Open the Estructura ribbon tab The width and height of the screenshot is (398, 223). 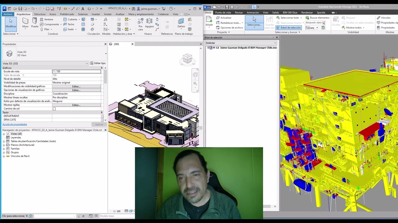(40, 14)
